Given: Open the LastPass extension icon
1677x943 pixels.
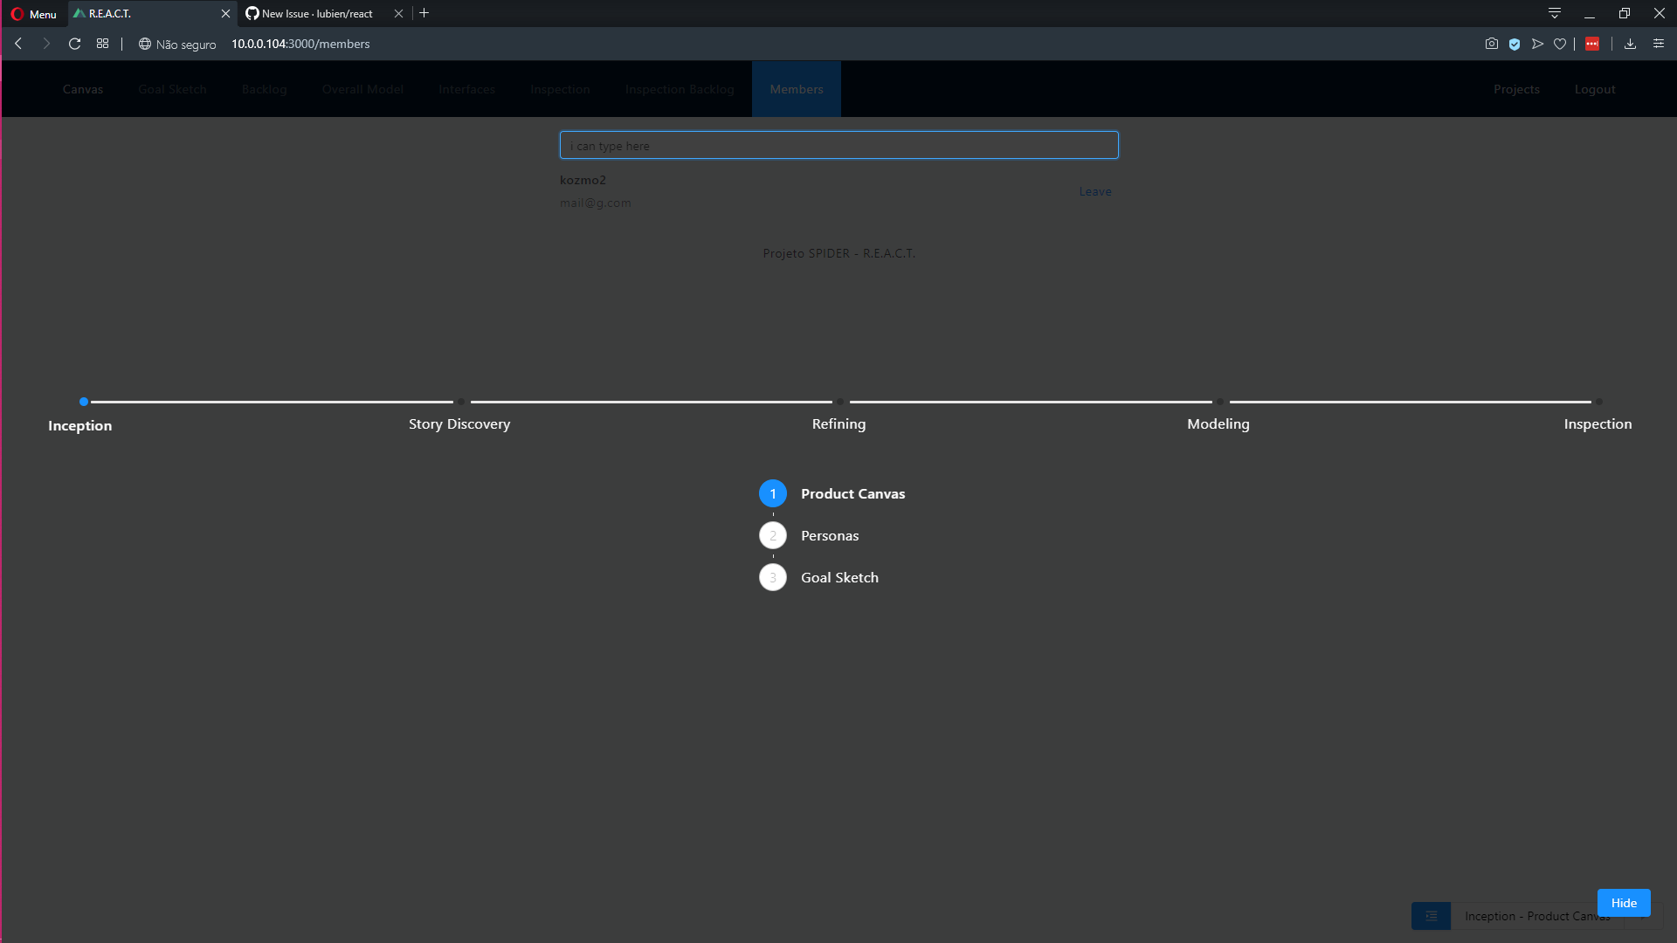Looking at the screenshot, I should click(1592, 44).
